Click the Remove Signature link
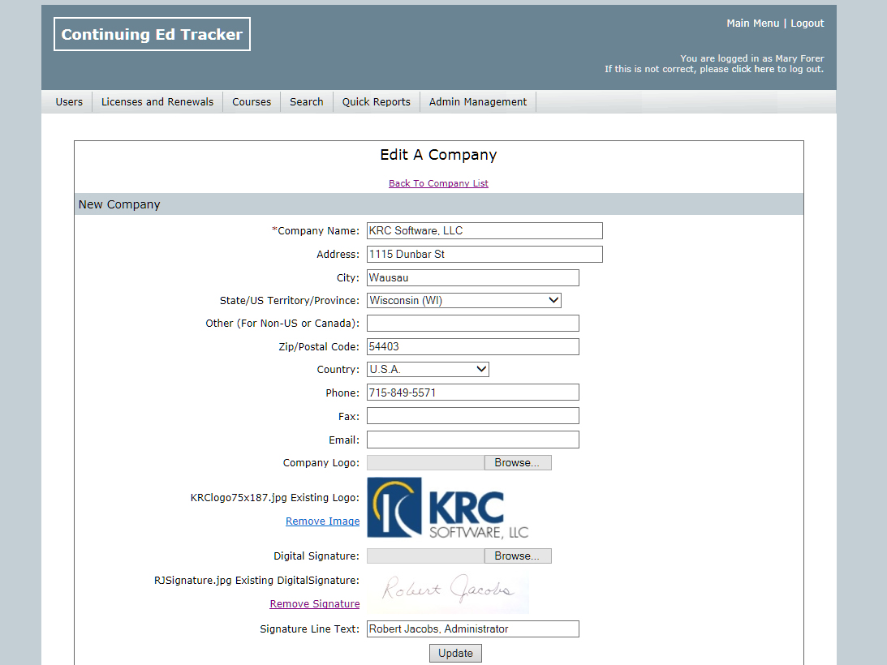 315,603
